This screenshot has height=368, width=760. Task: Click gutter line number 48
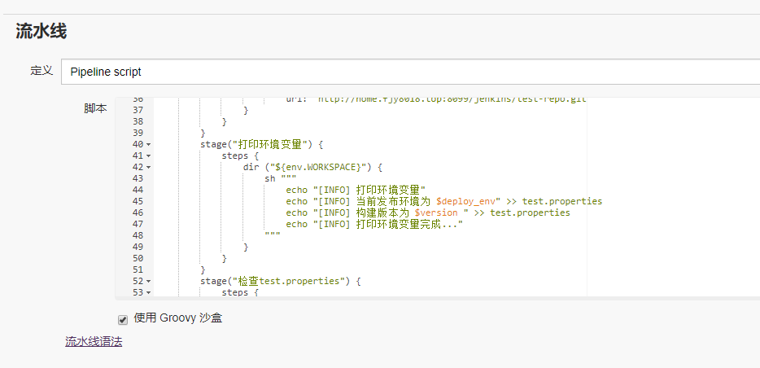(137, 235)
